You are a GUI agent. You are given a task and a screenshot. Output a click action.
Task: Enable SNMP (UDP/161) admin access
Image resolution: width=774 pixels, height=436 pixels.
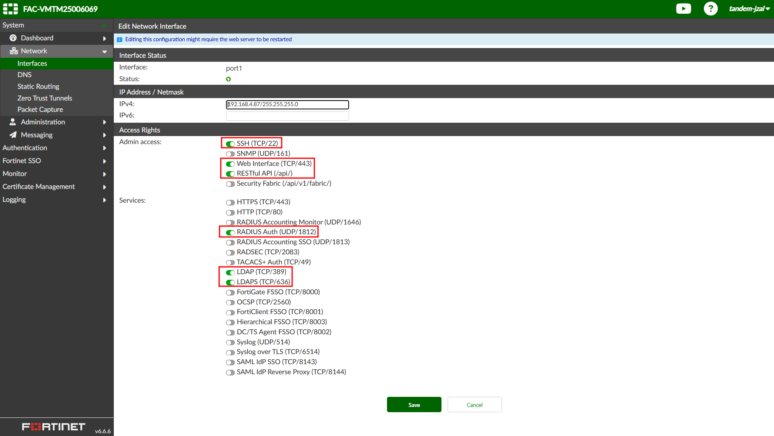click(x=230, y=154)
